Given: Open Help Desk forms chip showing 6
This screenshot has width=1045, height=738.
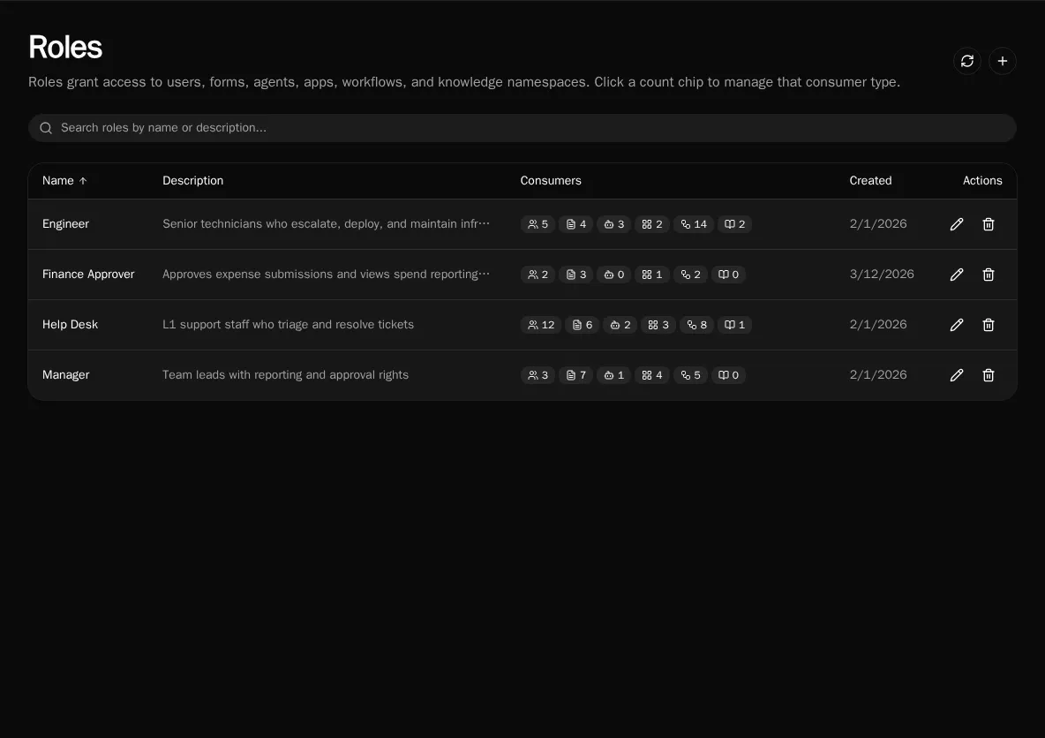Looking at the screenshot, I should [582, 325].
